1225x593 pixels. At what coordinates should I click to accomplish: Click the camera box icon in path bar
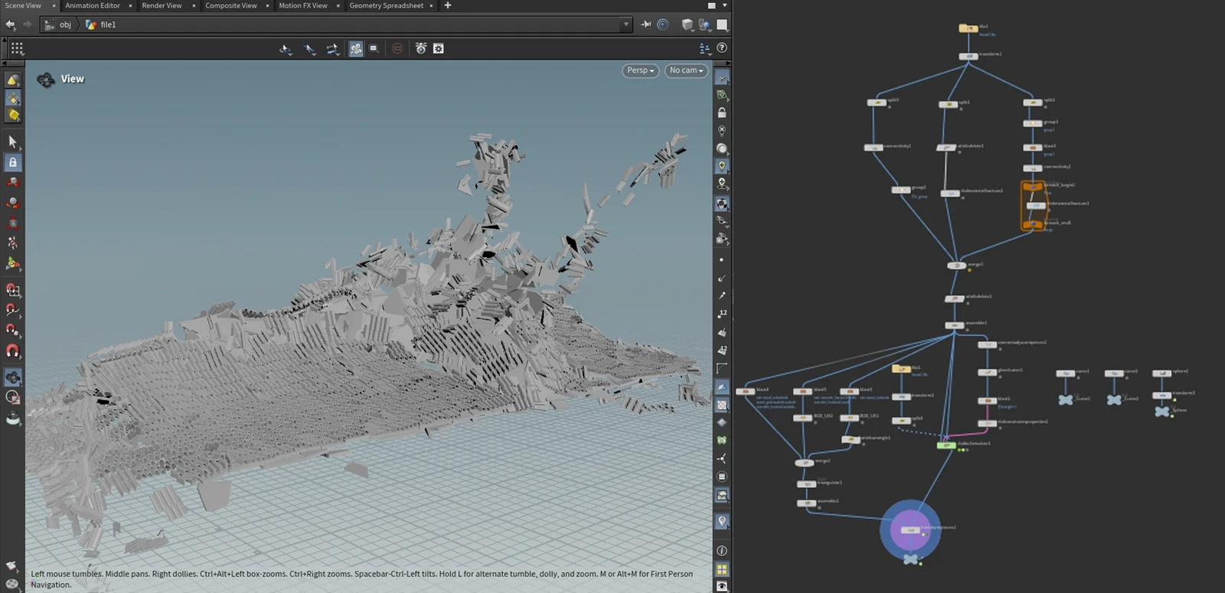point(688,24)
